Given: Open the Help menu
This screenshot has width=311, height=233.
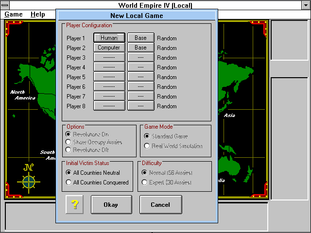Looking at the screenshot, I should [38, 15].
